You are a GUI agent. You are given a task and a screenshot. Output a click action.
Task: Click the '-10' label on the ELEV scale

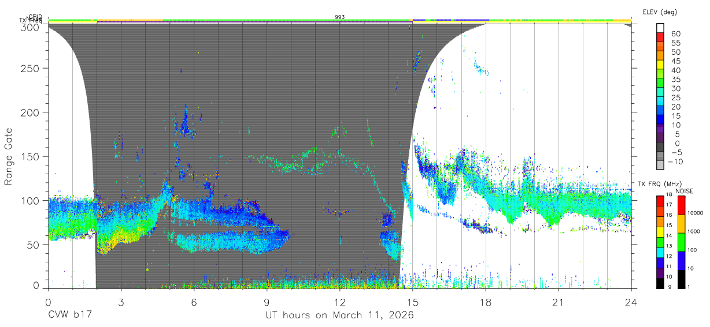click(x=676, y=161)
